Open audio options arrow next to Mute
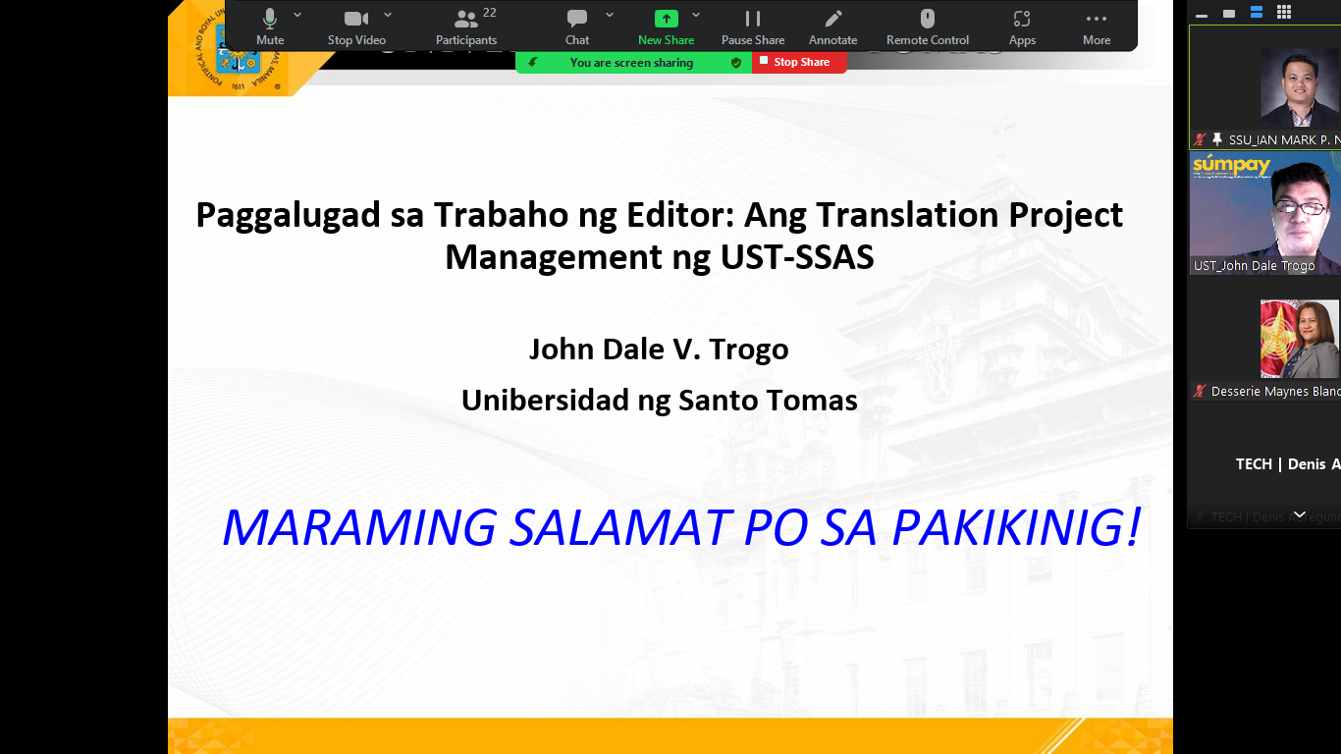The height and width of the screenshot is (754, 1341). (x=297, y=15)
